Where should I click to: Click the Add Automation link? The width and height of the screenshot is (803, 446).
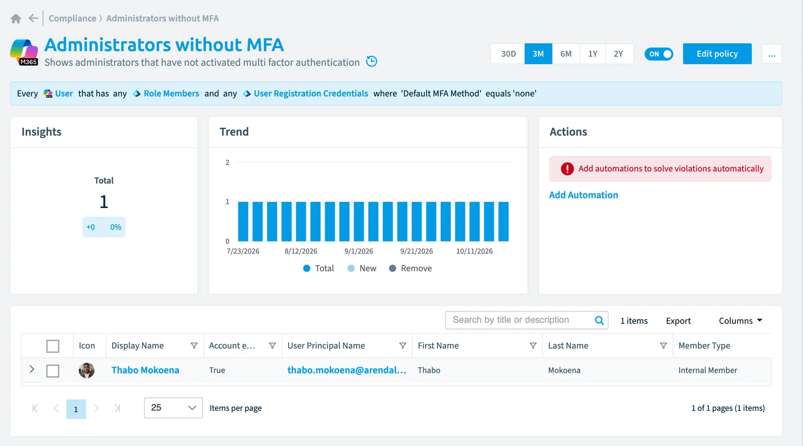[x=584, y=195]
